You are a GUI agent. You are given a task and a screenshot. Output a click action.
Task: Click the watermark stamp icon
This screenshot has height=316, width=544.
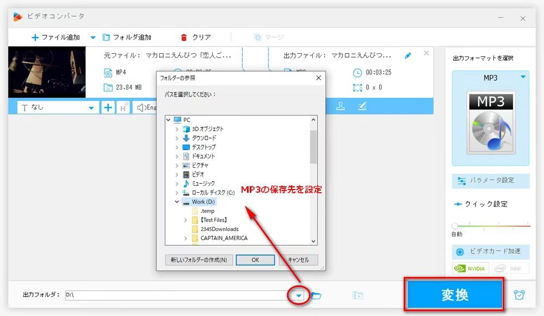coord(341,106)
